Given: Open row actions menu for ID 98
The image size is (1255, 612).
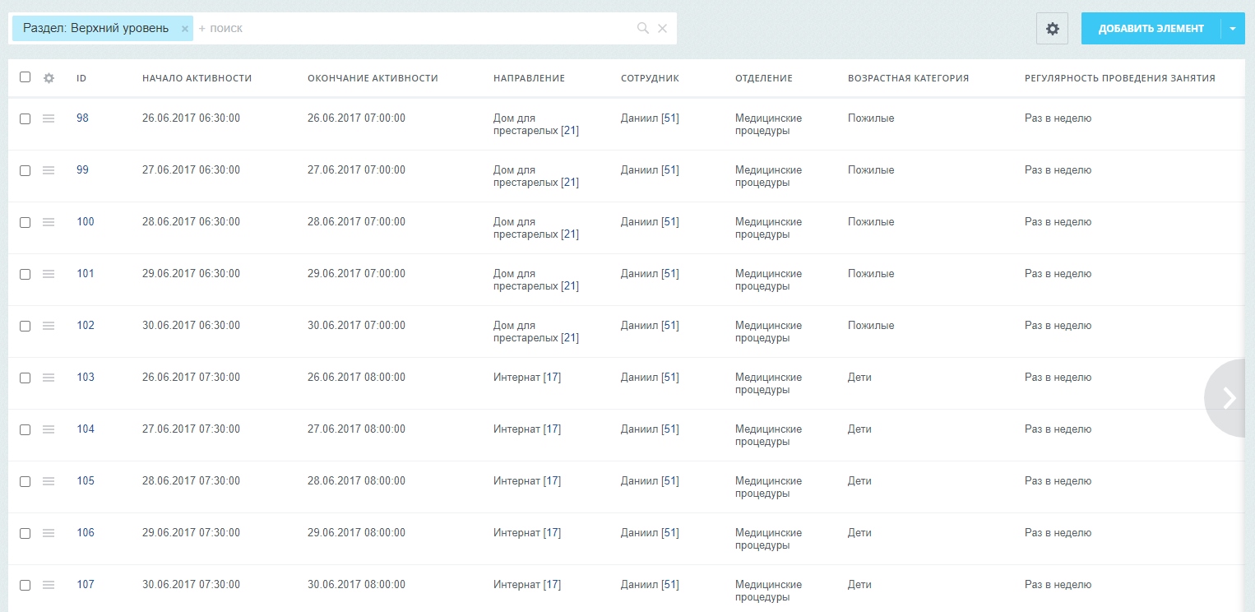Looking at the screenshot, I should pyautogui.click(x=49, y=118).
